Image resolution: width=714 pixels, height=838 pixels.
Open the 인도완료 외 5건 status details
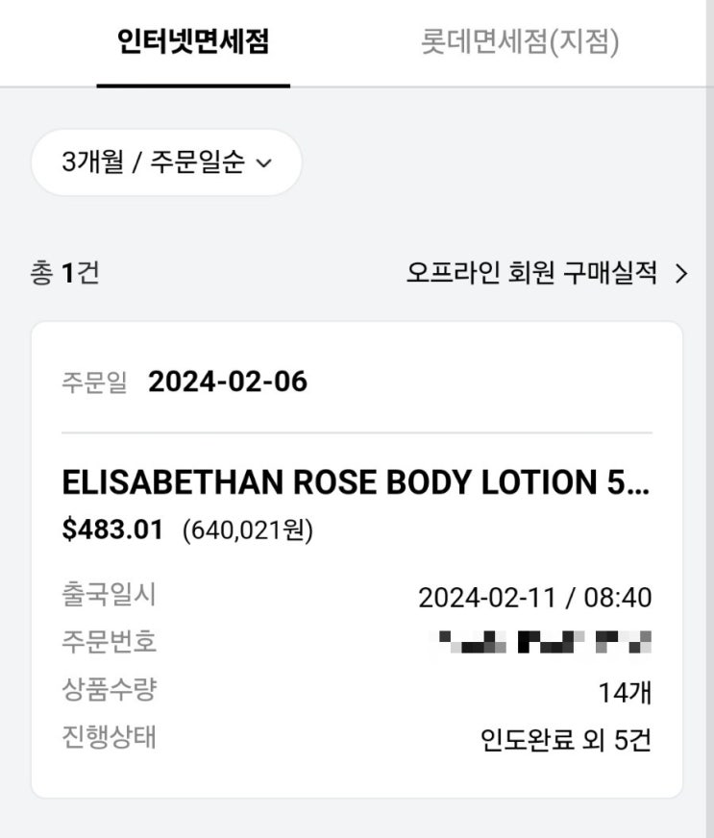tap(566, 741)
